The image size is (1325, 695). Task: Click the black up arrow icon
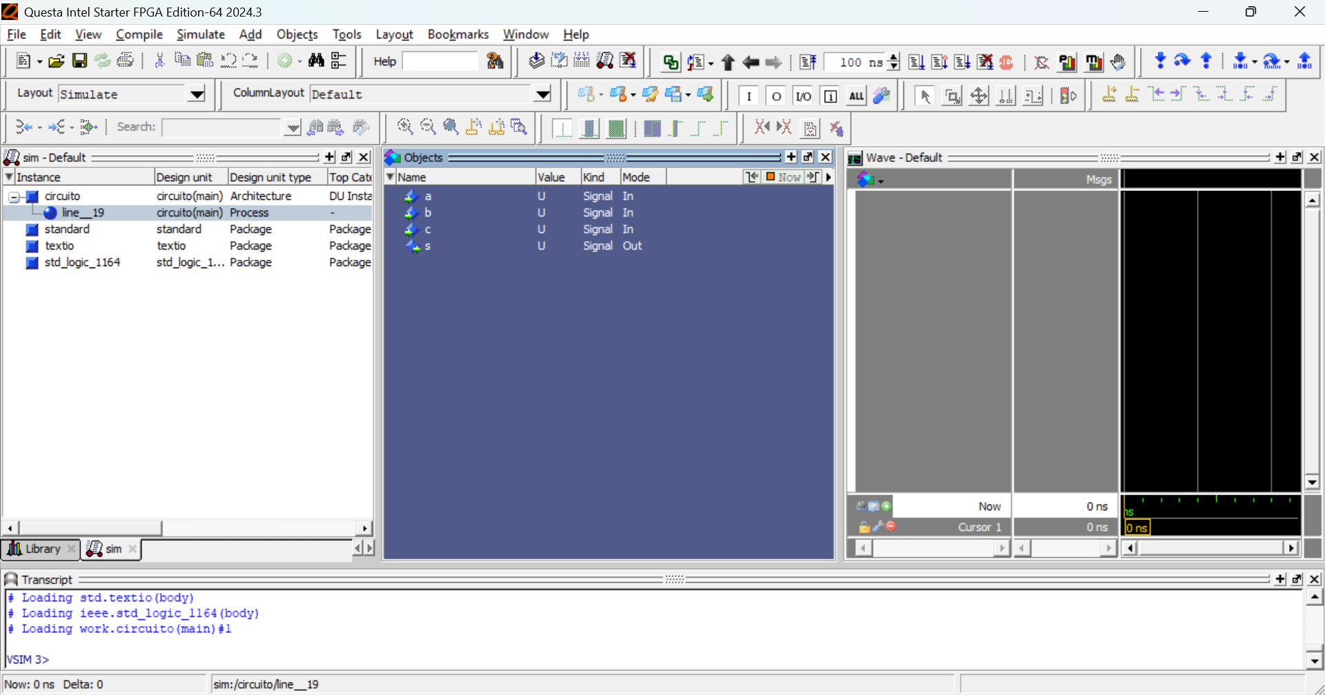[x=728, y=63]
